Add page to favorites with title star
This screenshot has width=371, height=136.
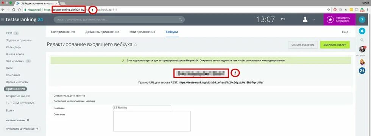point(136,45)
